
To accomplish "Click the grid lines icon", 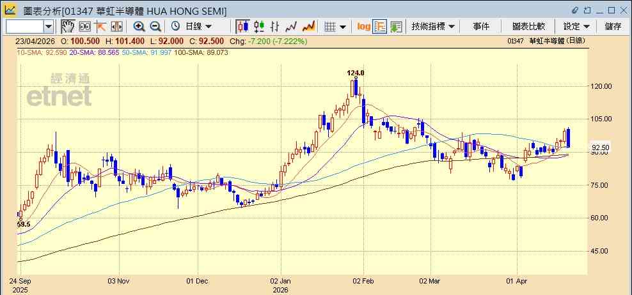I will pos(330,27).
